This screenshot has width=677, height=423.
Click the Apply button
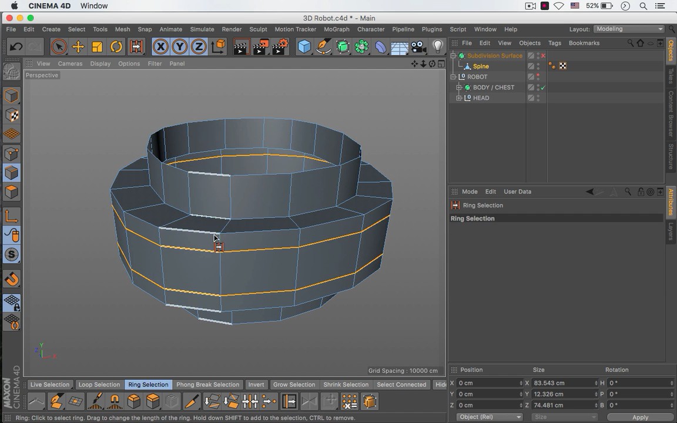click(640, 417)
